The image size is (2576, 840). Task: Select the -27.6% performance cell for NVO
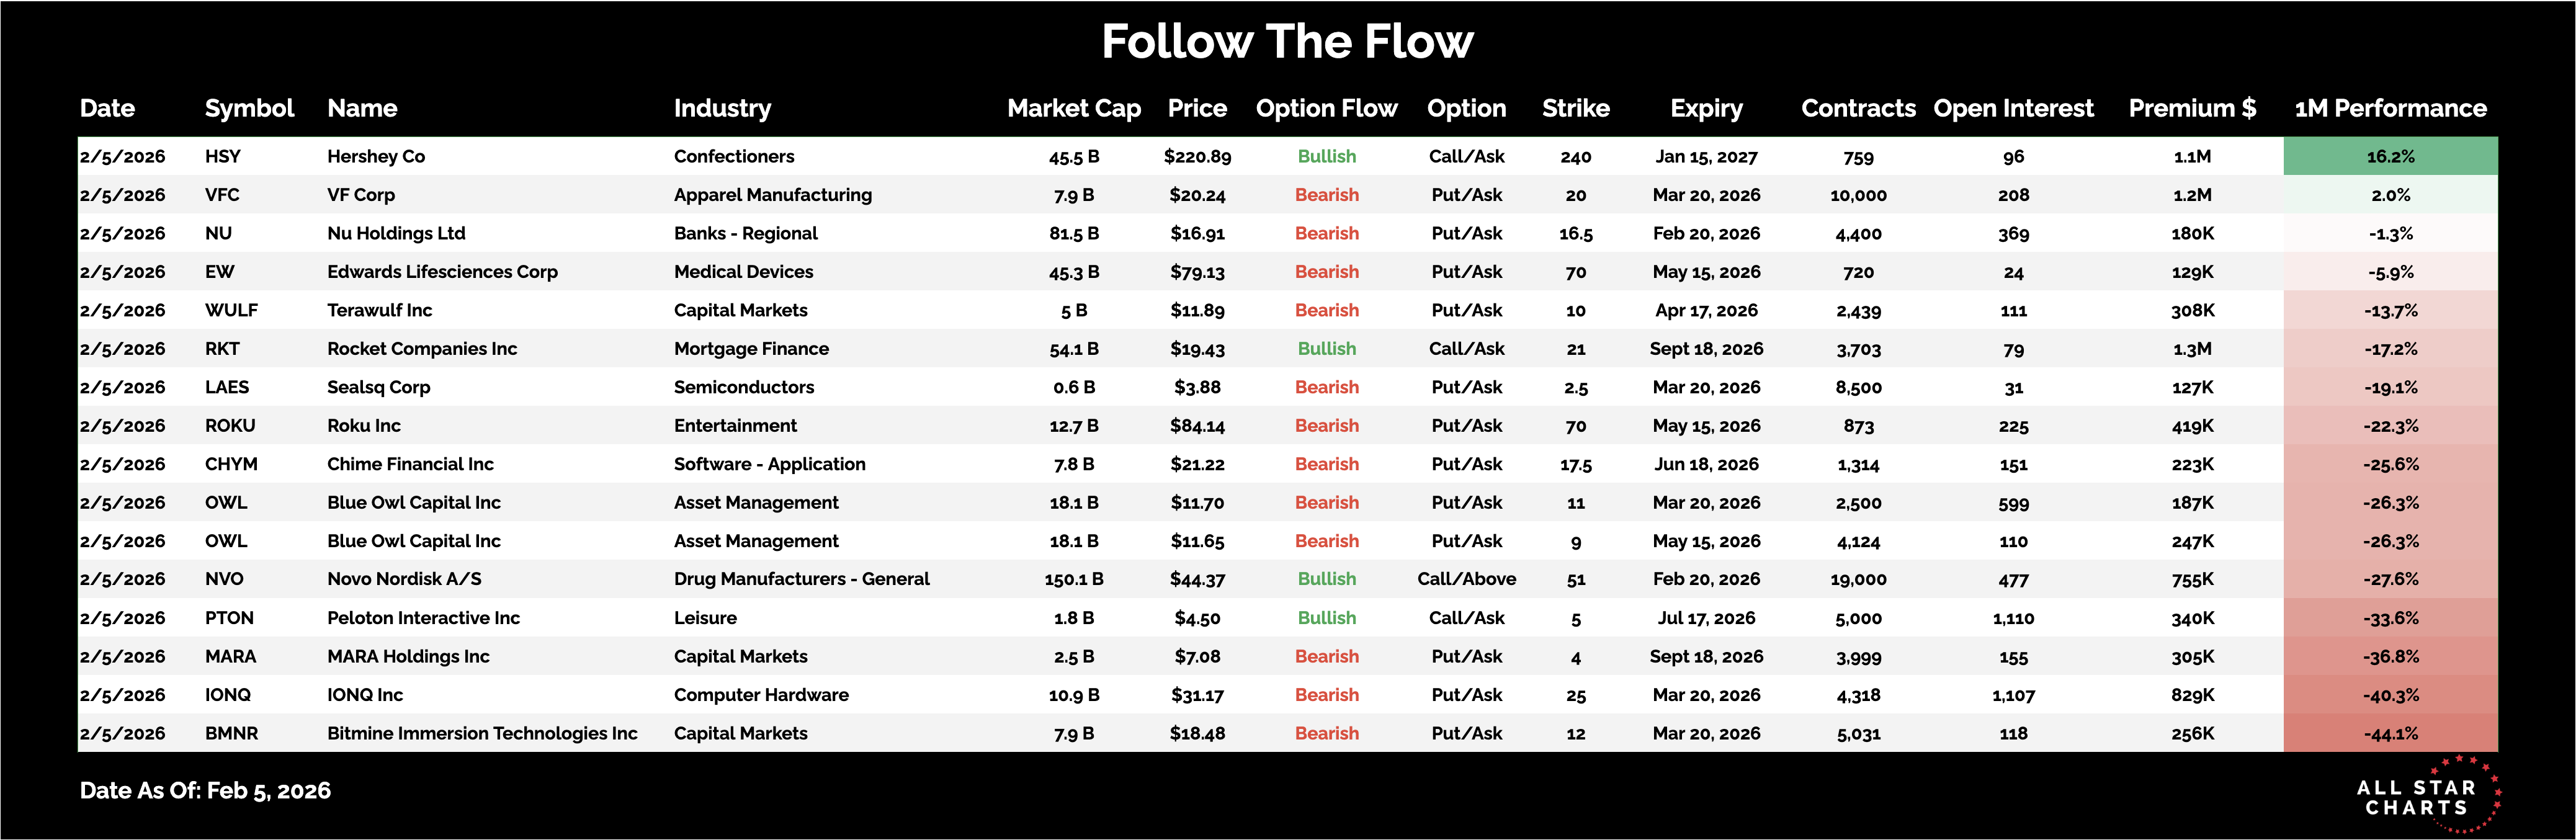click(2390, 580)
